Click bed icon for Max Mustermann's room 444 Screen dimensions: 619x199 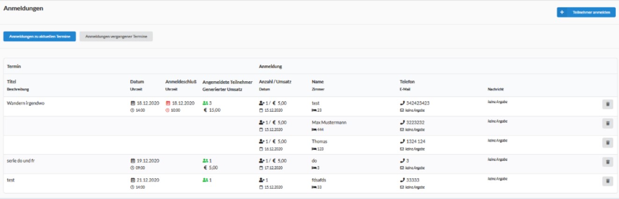tap(314, 129)
